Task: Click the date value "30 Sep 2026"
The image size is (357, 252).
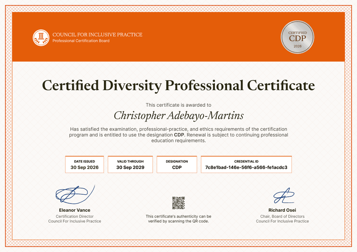Action: 85,168
